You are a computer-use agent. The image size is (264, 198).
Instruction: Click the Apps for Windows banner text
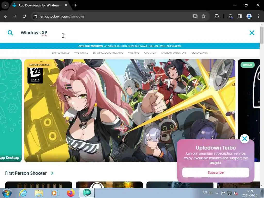pos(130,46)
